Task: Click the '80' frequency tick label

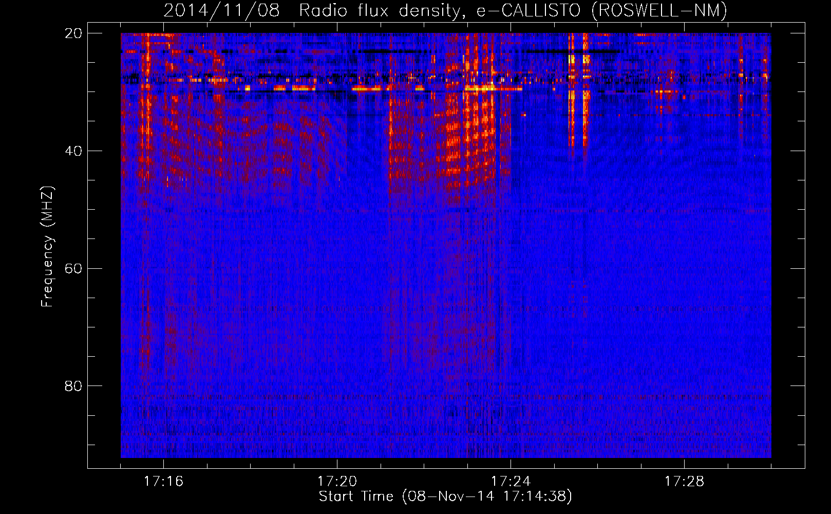Action: click(x=73, y=386)
